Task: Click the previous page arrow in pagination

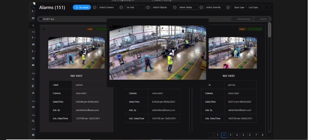Action: pos(211,135)
